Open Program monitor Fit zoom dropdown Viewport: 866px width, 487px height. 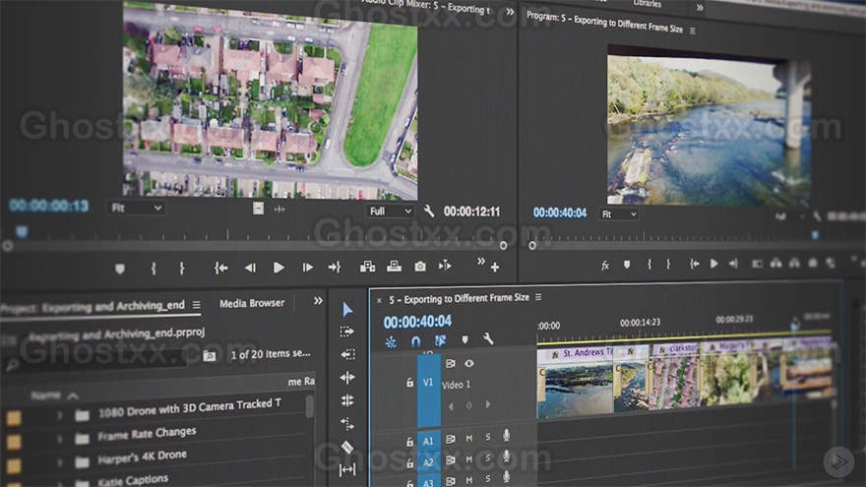point(618,214)
